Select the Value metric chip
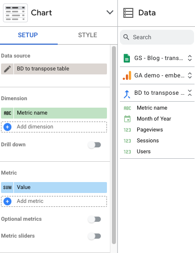 point(60,188)
